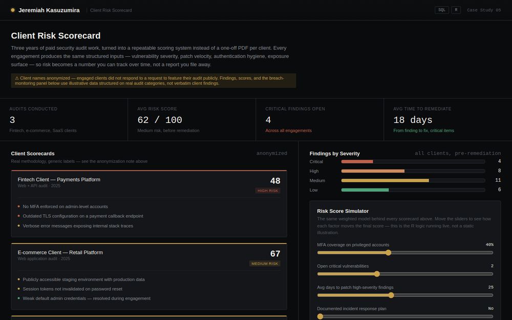Select the Case Study 05 label
This screenshot has height=320, width=512.
(x=484, y=10)
